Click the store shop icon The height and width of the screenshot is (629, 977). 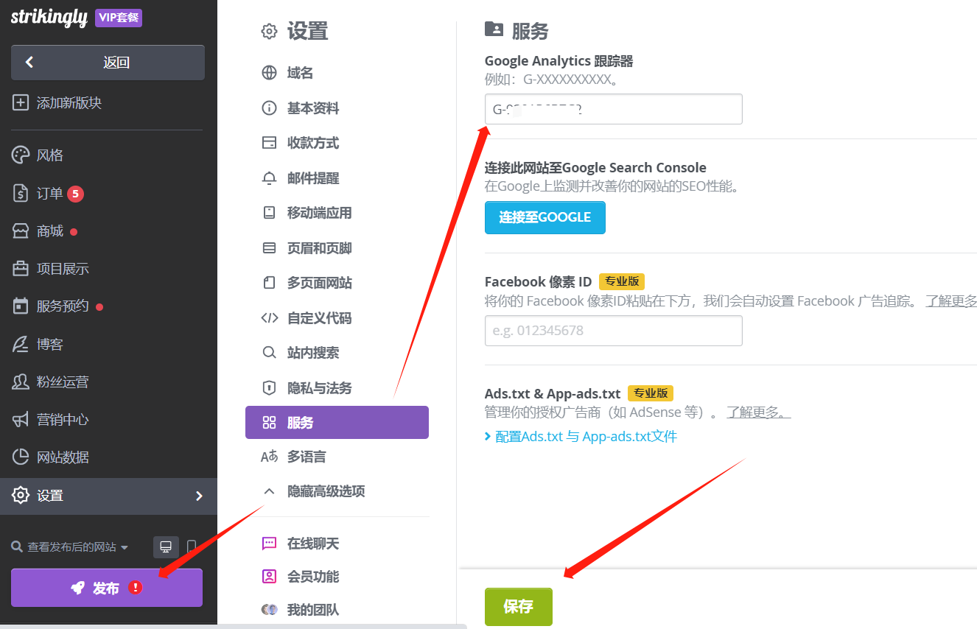[x=21, y=231]
